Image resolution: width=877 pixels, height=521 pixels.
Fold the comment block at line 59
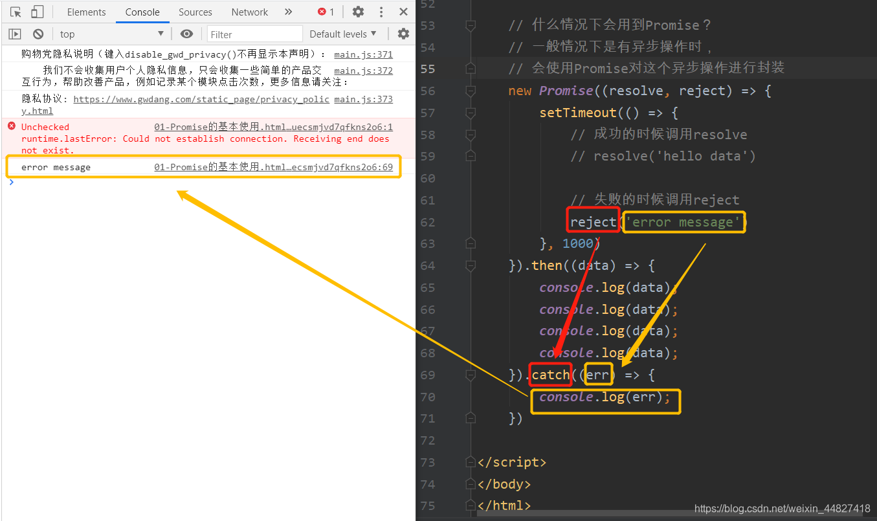click(x=471, y=156)
